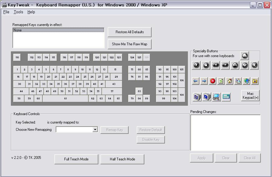The height and width of the screenshot is (177, 272).
Task: Select keyboard key 58
Action: pos(19,98)
